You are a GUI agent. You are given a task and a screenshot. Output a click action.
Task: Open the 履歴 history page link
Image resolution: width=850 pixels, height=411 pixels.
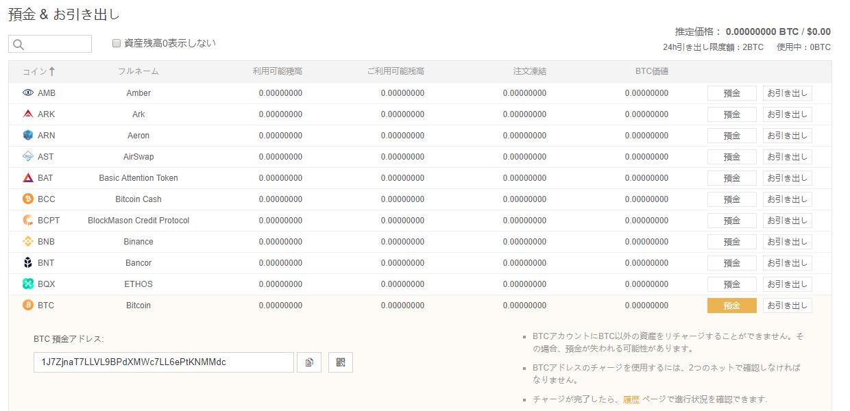point(631,399)
